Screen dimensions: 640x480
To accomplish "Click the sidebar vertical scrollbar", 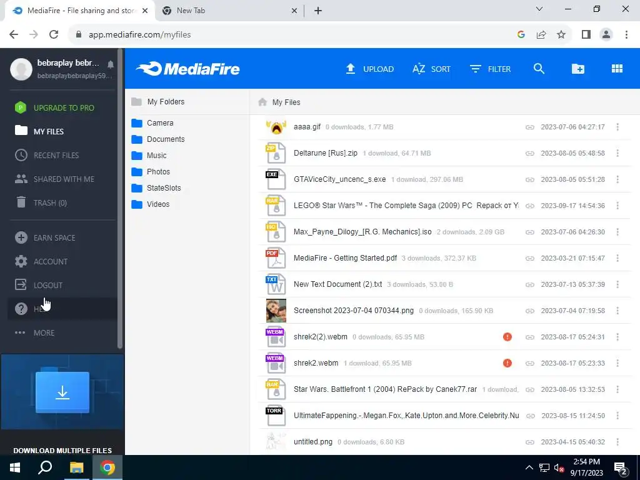I will pos(119,198).
